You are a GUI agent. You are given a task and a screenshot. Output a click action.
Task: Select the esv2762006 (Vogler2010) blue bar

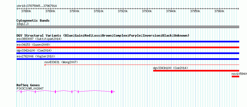point(128,59)
